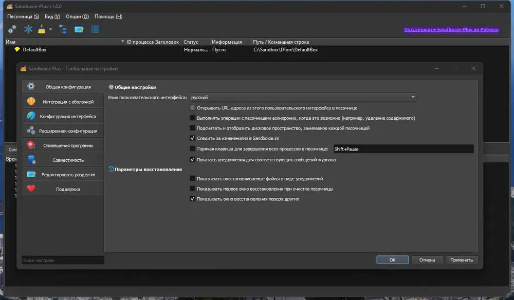Click the list view toolbar icon

tap(95, 29)
